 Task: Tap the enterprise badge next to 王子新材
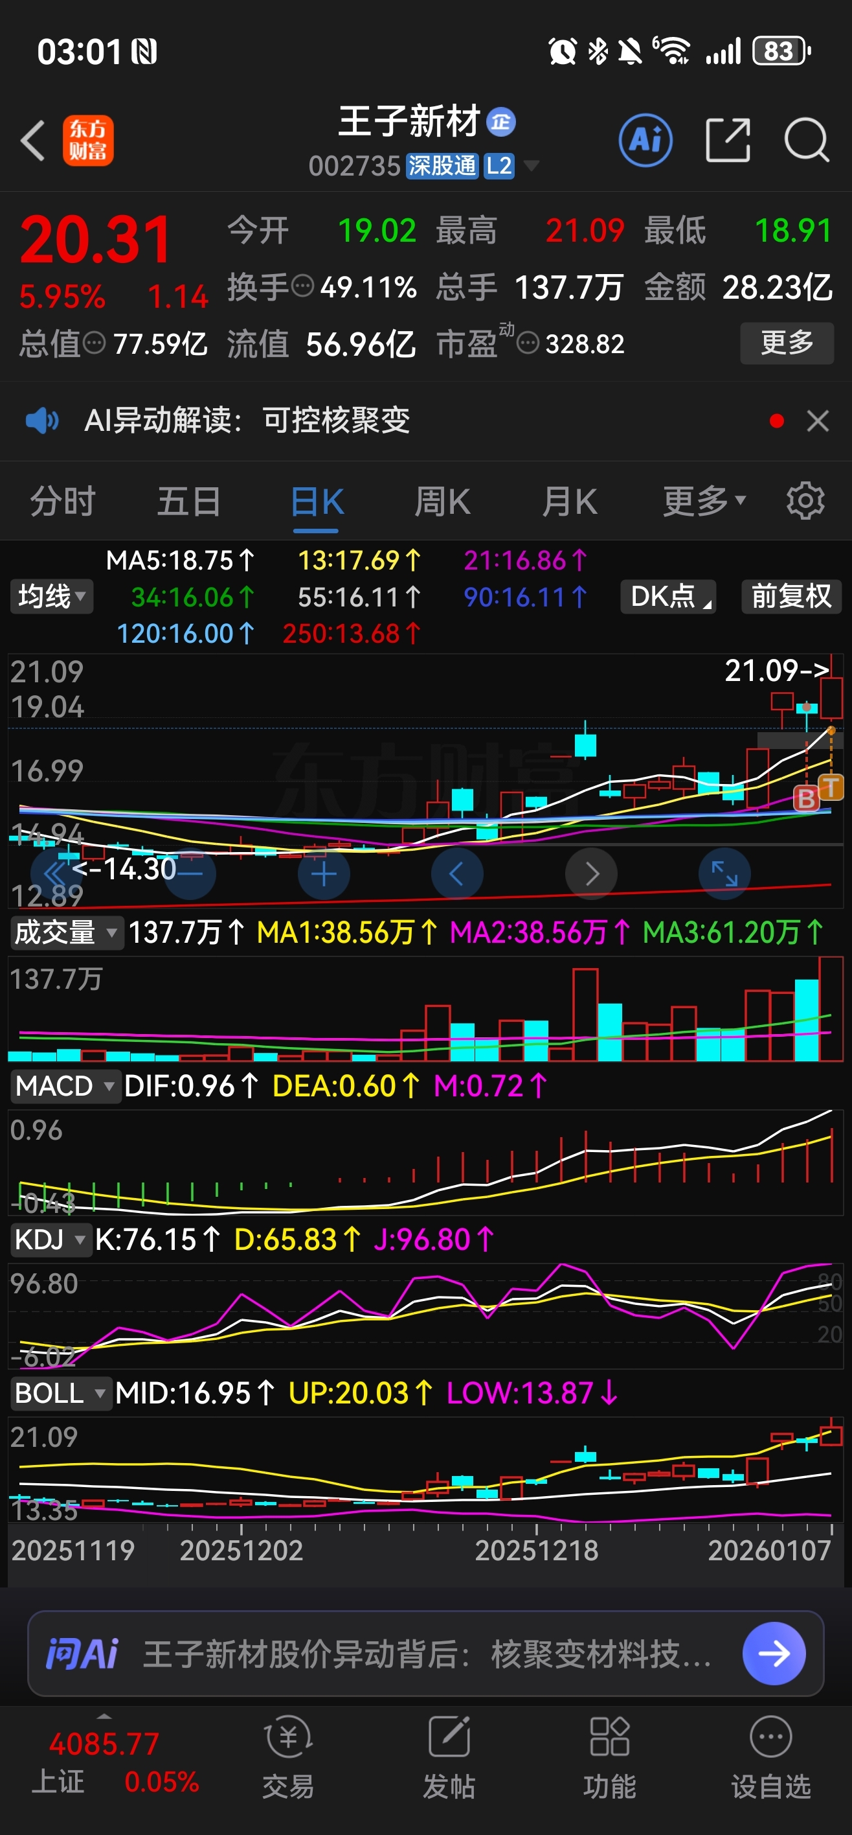pyautogui.click(x=501, y=122)
